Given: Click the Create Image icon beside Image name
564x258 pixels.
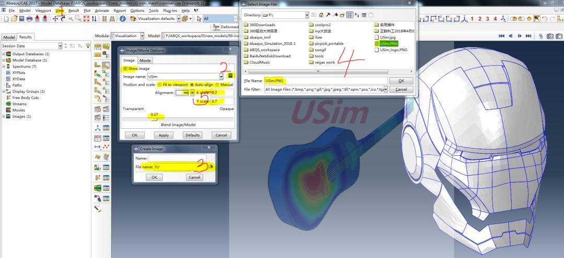Looking at the screenshot, I should click(x=230, y=76).
